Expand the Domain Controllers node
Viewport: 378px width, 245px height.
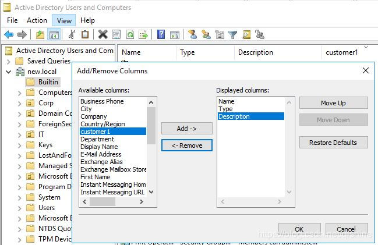[20, 114]
